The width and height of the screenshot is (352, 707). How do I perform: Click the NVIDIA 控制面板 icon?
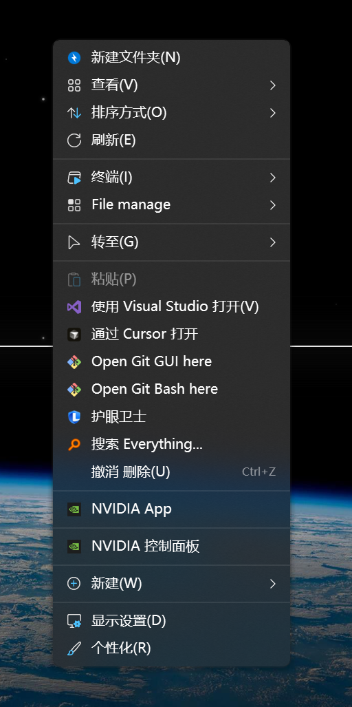point(74,547)
